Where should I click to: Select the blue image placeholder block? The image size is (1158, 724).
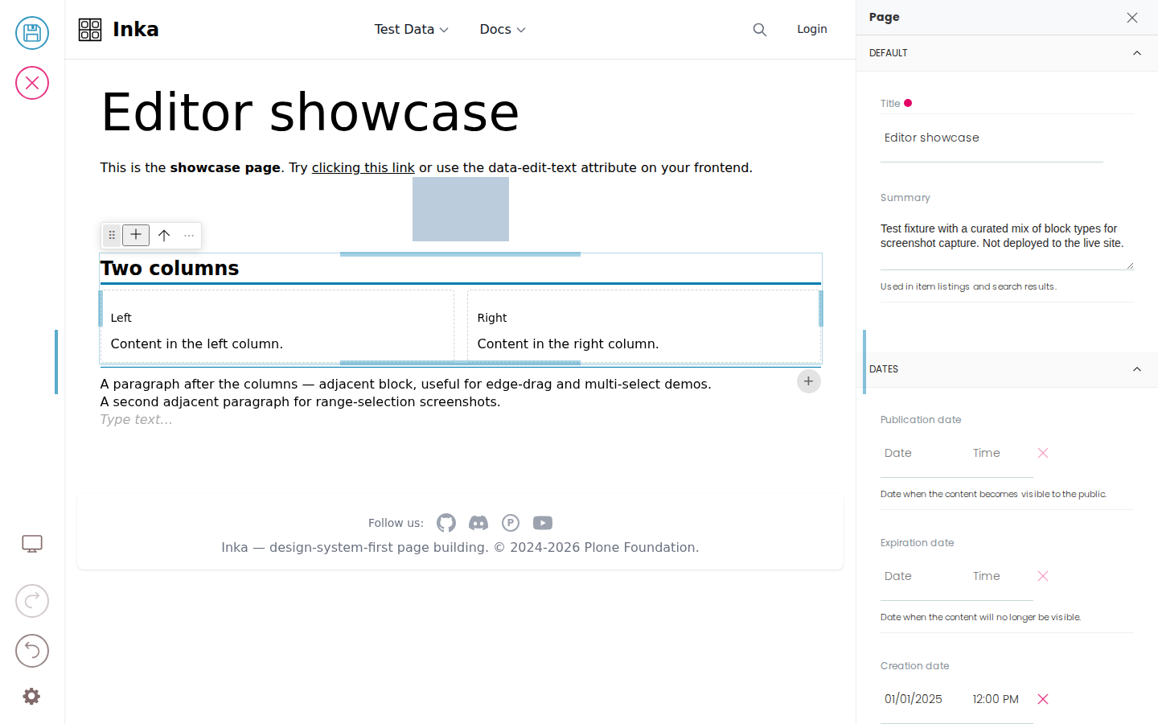[x=461, y=209]
